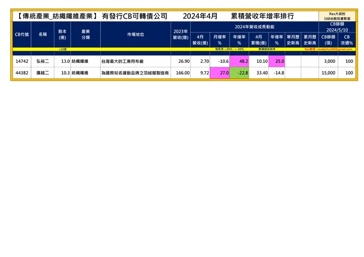Click the 月增率% column header
The height and width of the screenshot is (257, 364).
[219, 40]
